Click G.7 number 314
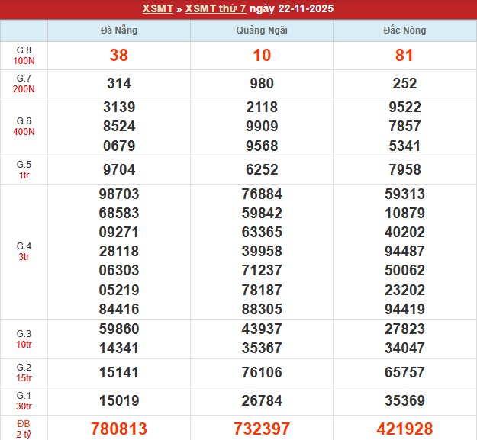The image size is (477, 440). point(119,84)
